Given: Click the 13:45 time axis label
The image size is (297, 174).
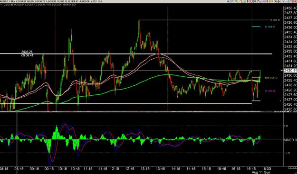Looking at the screenshot, I should [x=161, y=169].
